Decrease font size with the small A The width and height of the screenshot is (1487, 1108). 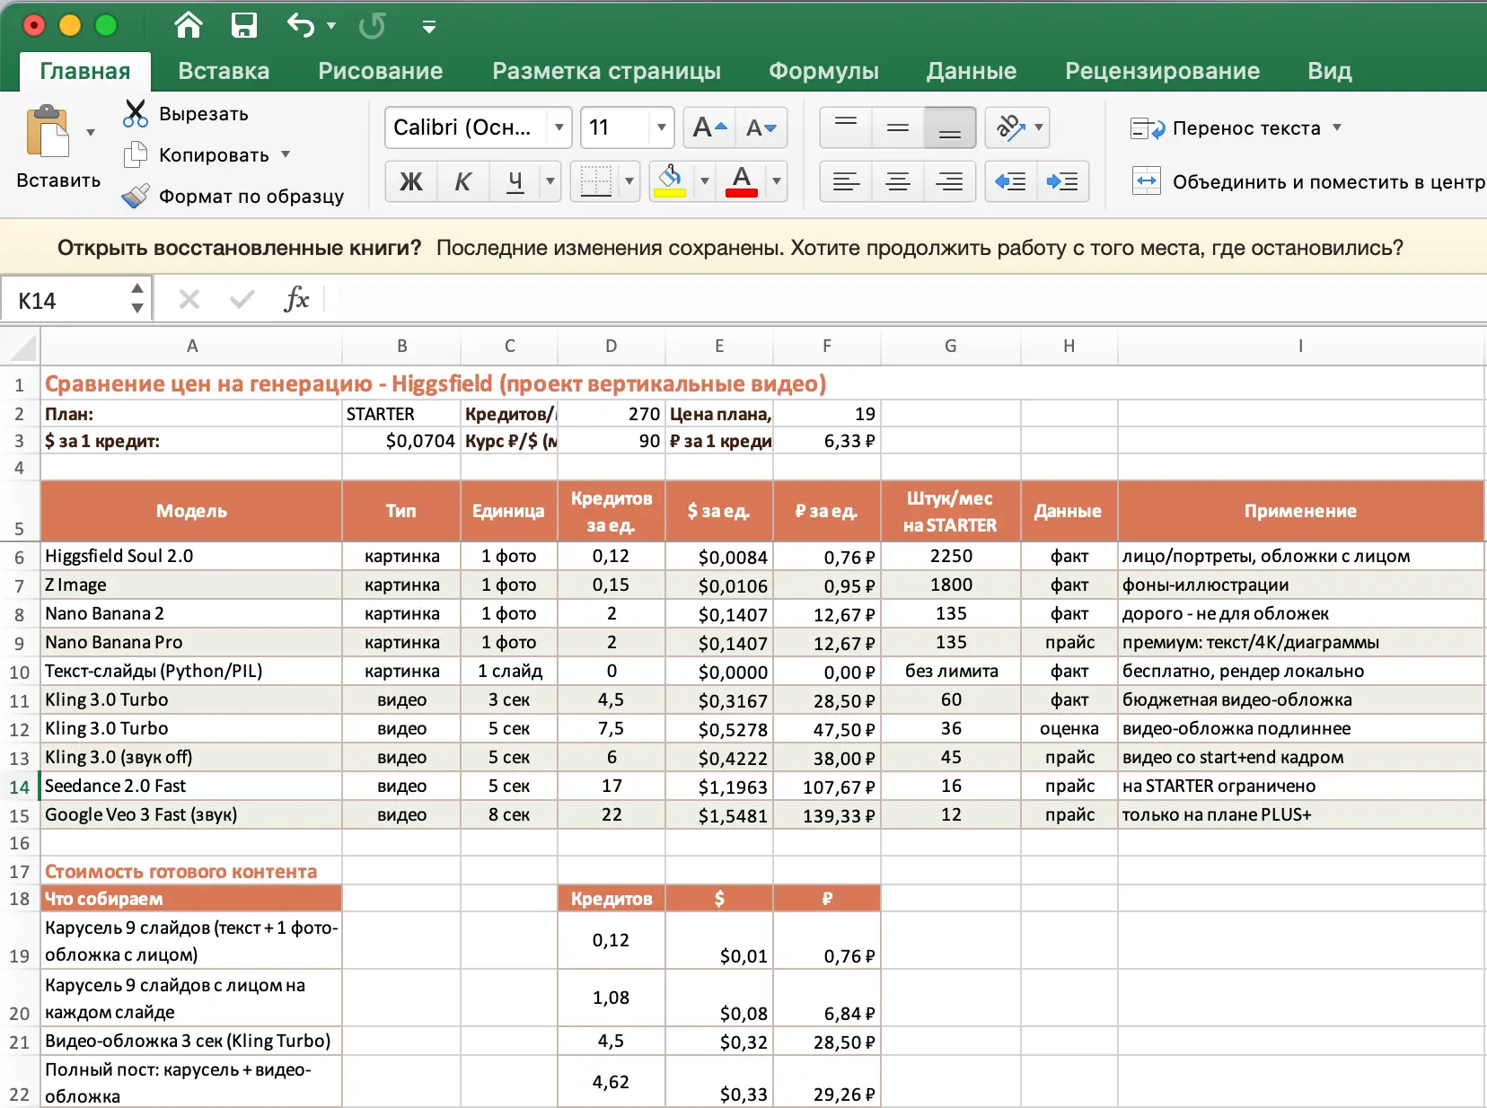pyautogui.click(x=761, y=128)
